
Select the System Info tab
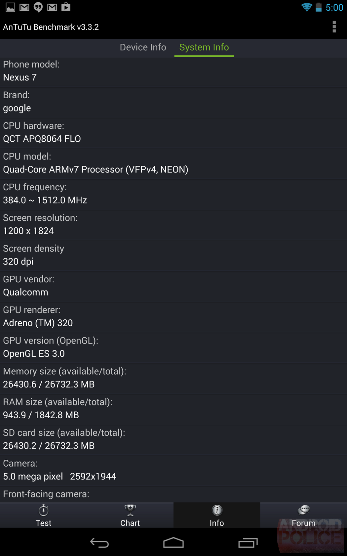204,47
